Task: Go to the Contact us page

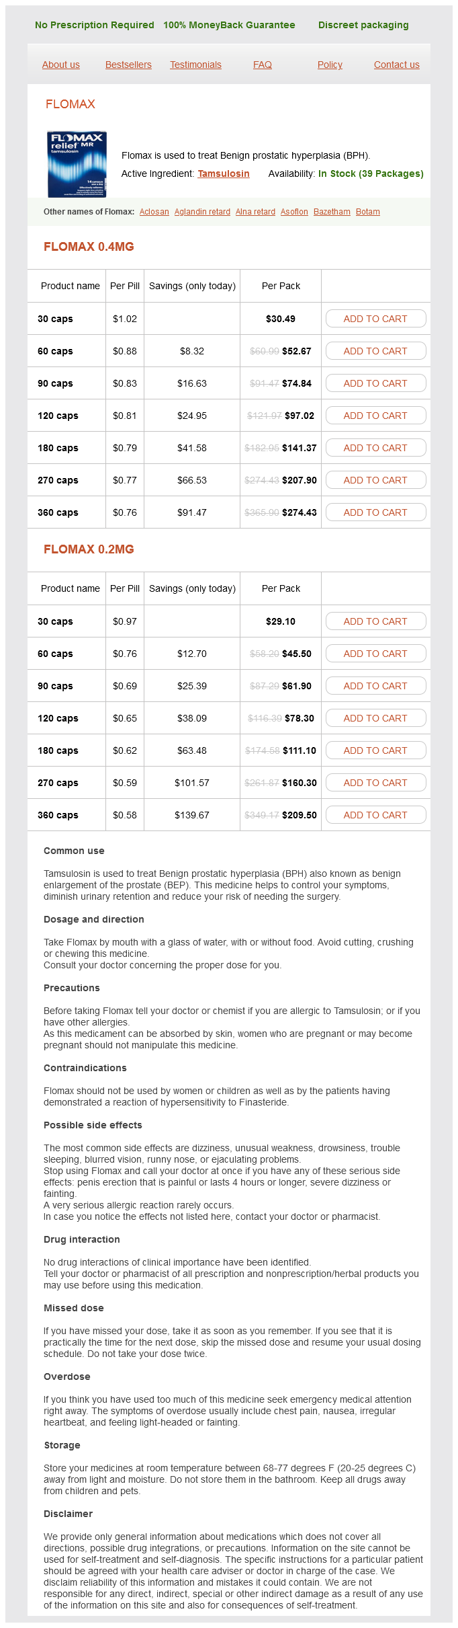Action: (397, 65)
